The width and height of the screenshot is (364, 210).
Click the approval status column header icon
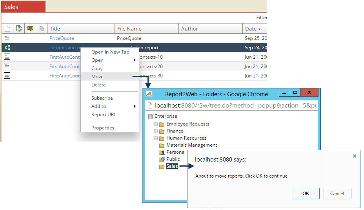(18, 29)
